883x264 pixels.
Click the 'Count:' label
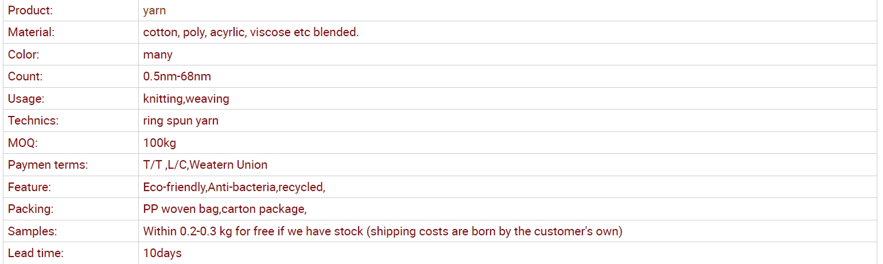pos(25,76)
